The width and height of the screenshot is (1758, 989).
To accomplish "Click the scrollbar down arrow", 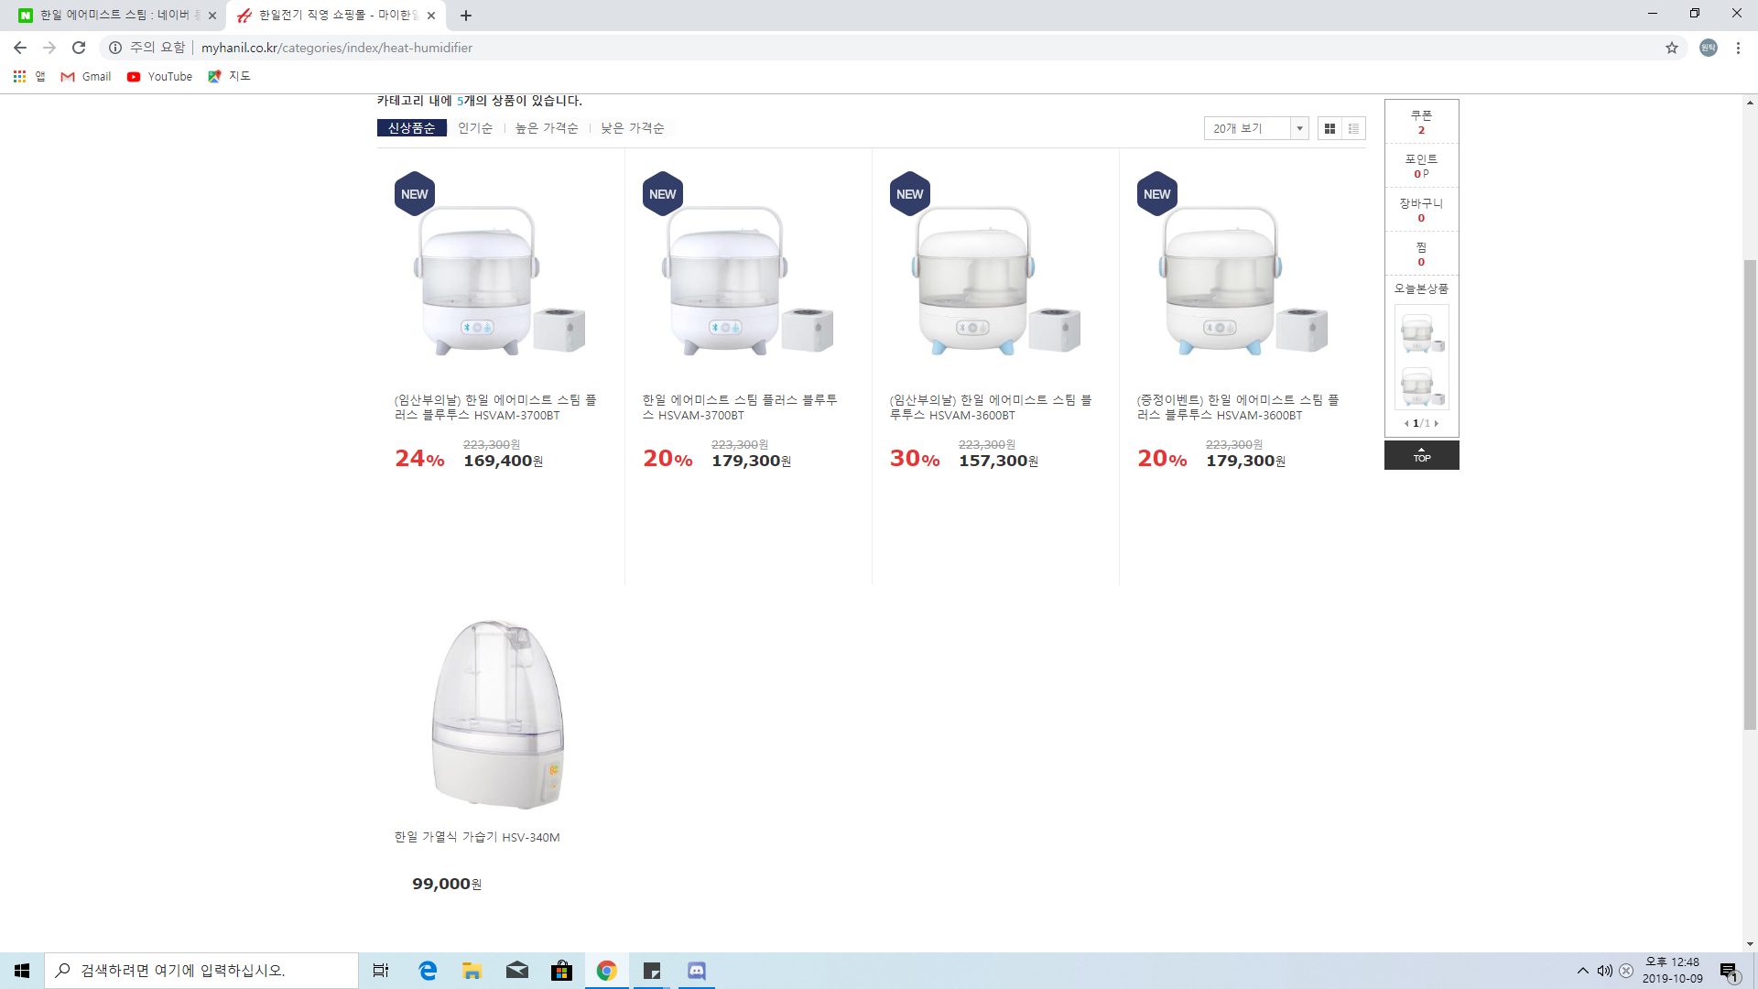I will (1750, 944).
